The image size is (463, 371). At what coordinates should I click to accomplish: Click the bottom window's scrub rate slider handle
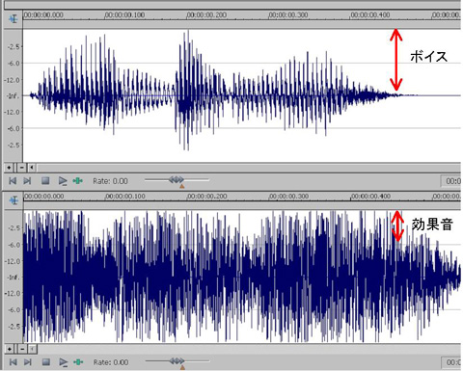[x=177, y=361]
